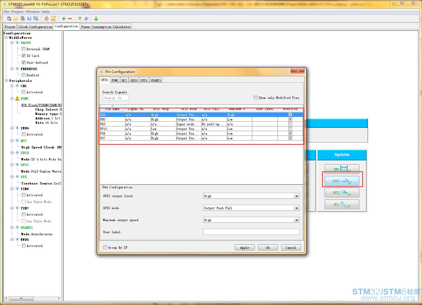This screenshot has height=305, width=422.
Task: Click the greyed-out import project icon
Action: tap(23, 18)
